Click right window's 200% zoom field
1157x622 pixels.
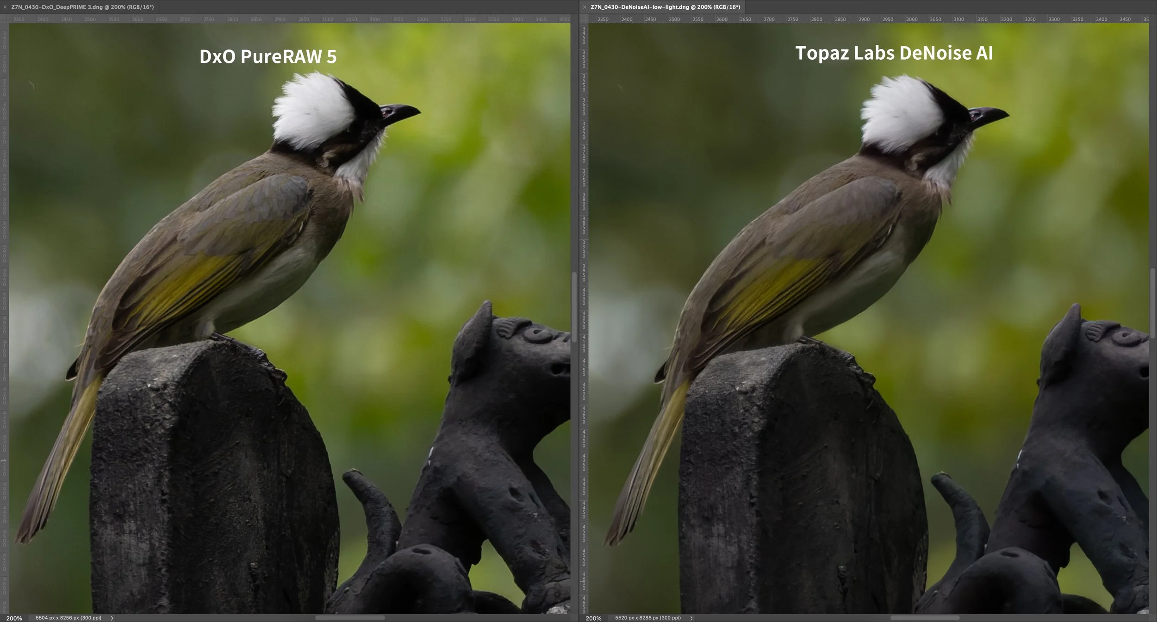click(594, 618)
